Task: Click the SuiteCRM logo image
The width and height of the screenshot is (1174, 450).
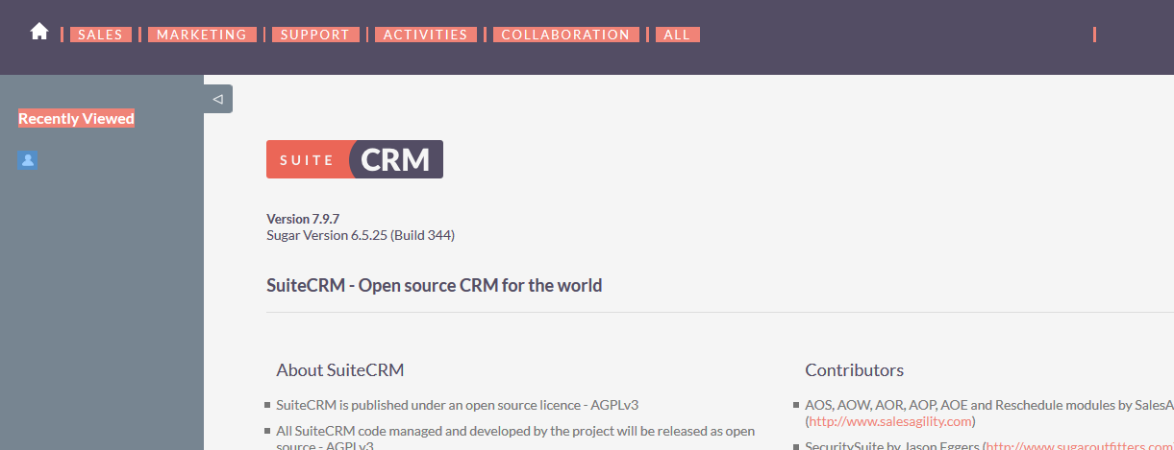Action: (355, 159)
